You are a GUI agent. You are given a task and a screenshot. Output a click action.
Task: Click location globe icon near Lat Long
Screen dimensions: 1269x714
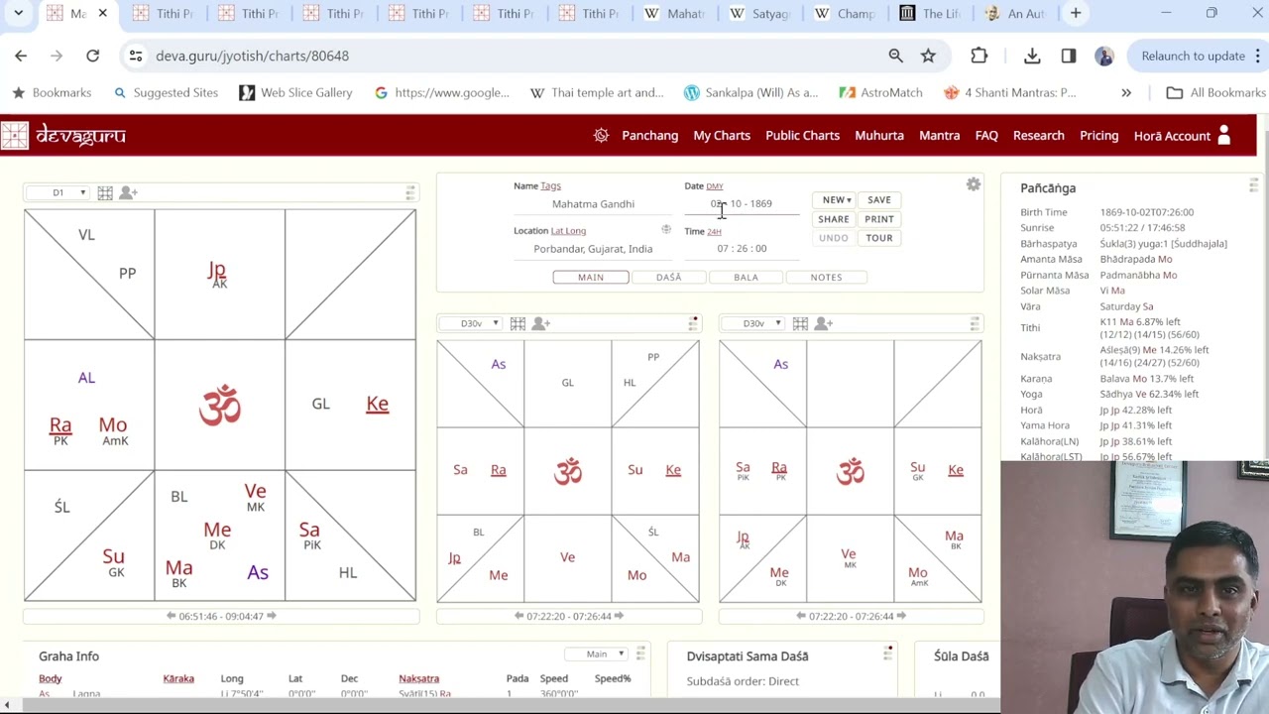[666, 230]
